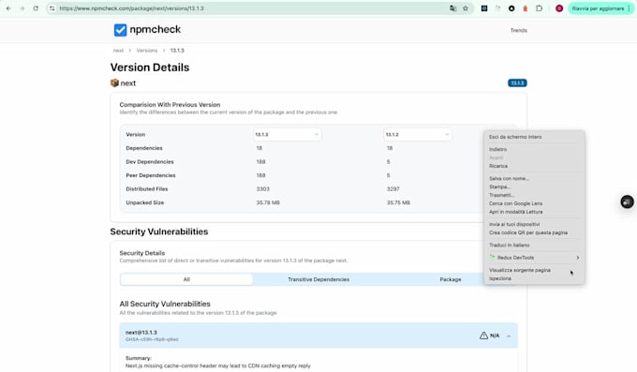Choose Crea codice QR per questa pagina

tap(528, 232)
